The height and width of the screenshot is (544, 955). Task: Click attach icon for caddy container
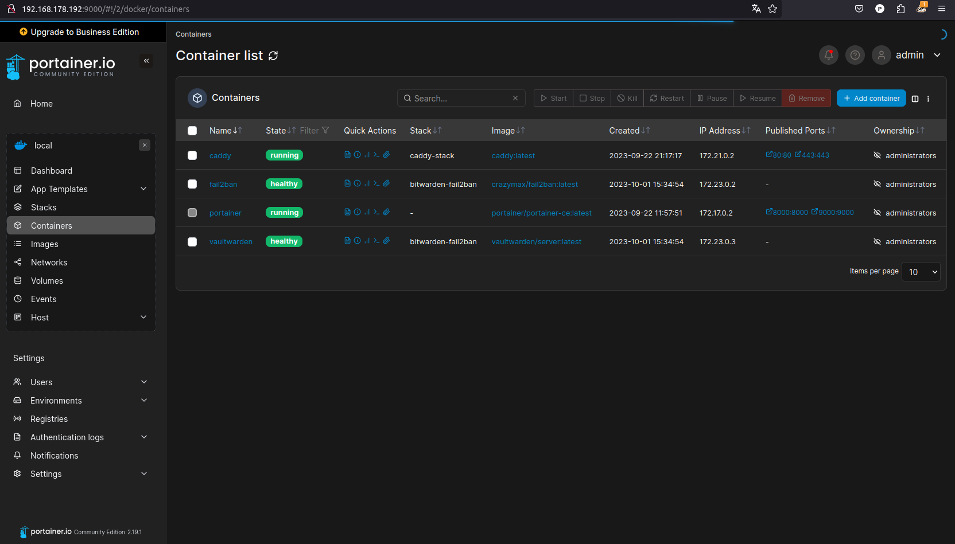386,155
